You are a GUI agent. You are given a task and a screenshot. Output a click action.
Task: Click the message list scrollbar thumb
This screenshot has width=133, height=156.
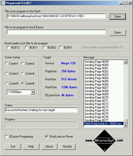125,121
